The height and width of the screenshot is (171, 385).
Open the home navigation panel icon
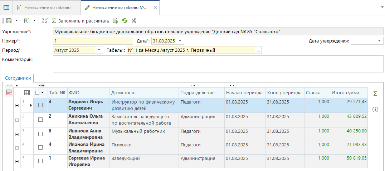tap(6, 7)
